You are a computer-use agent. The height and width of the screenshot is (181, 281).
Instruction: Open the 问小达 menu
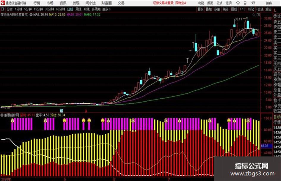point(90,3)
